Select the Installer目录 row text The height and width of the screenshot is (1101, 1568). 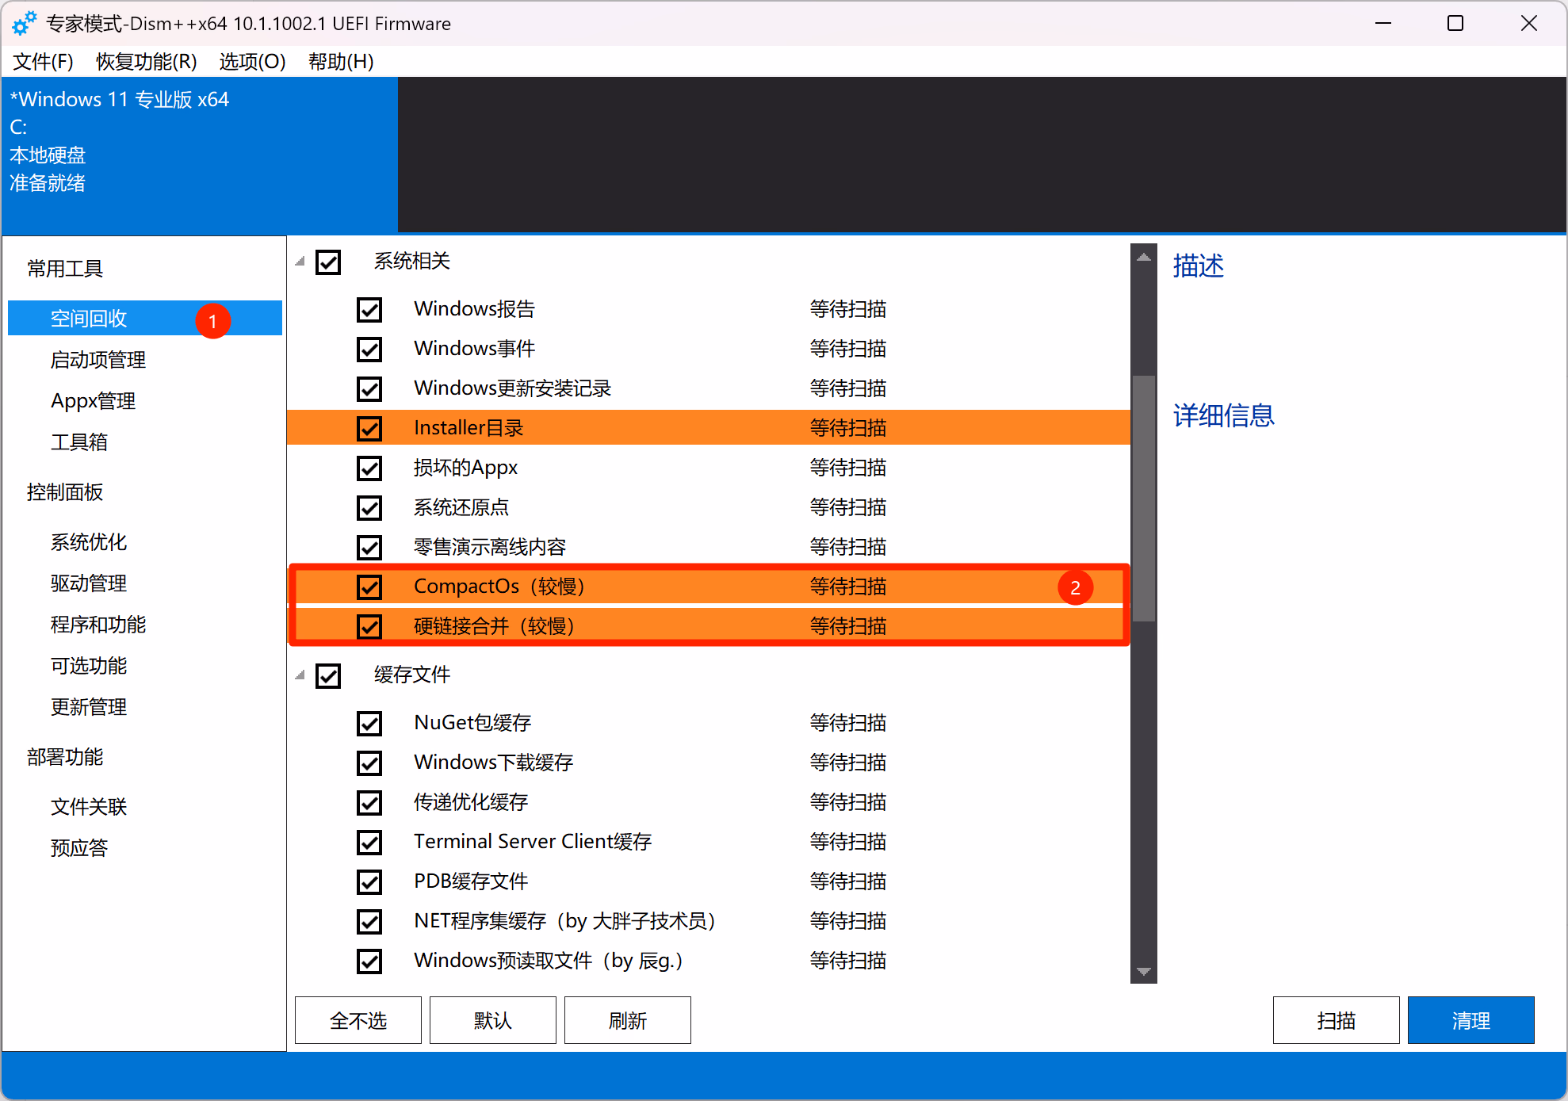coord(468,428)
